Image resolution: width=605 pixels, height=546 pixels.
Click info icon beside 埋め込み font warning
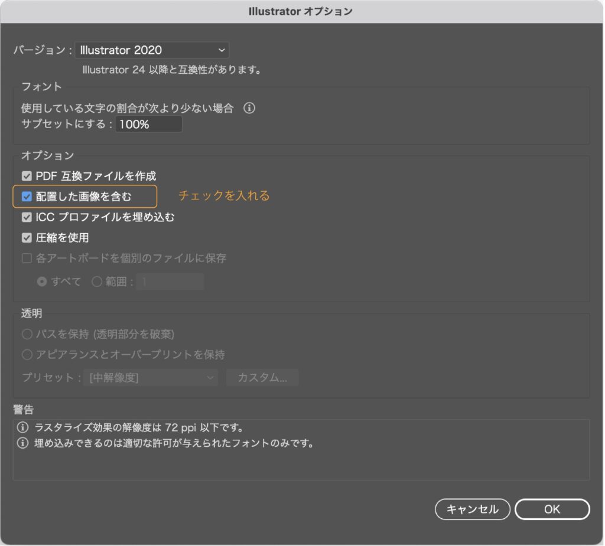click(x=23, y=443)
